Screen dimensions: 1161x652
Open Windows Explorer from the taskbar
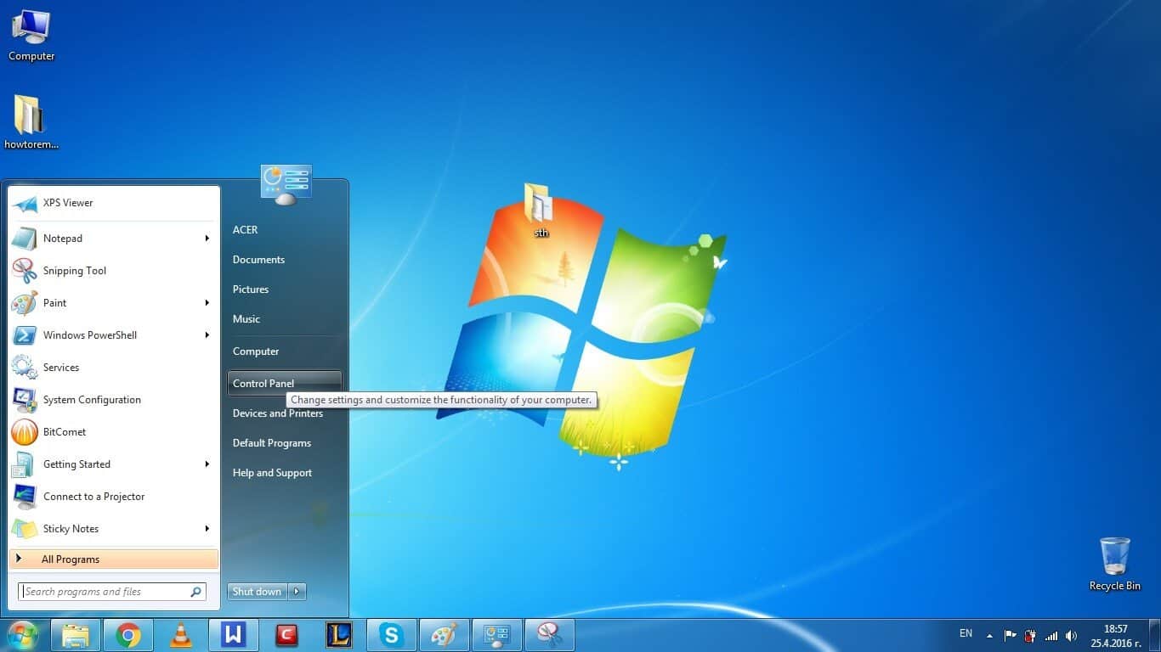76,635
